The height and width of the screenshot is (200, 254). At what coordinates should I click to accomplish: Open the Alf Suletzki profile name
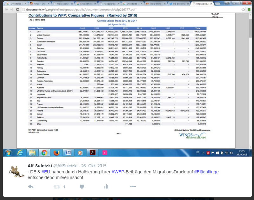click(x=40, y=166)
